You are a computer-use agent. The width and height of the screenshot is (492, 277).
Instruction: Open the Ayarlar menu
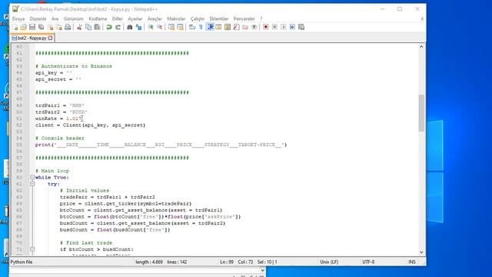tap(135, 18)
